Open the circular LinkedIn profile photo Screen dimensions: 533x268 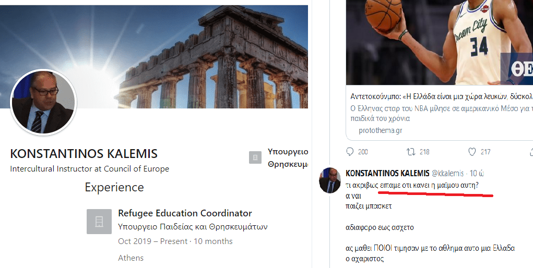click(43, 102)
